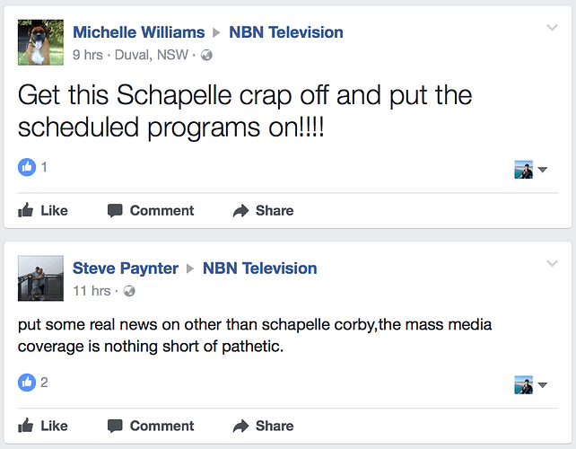Open NBN Television page from Michelle's post

click(286, 32)
